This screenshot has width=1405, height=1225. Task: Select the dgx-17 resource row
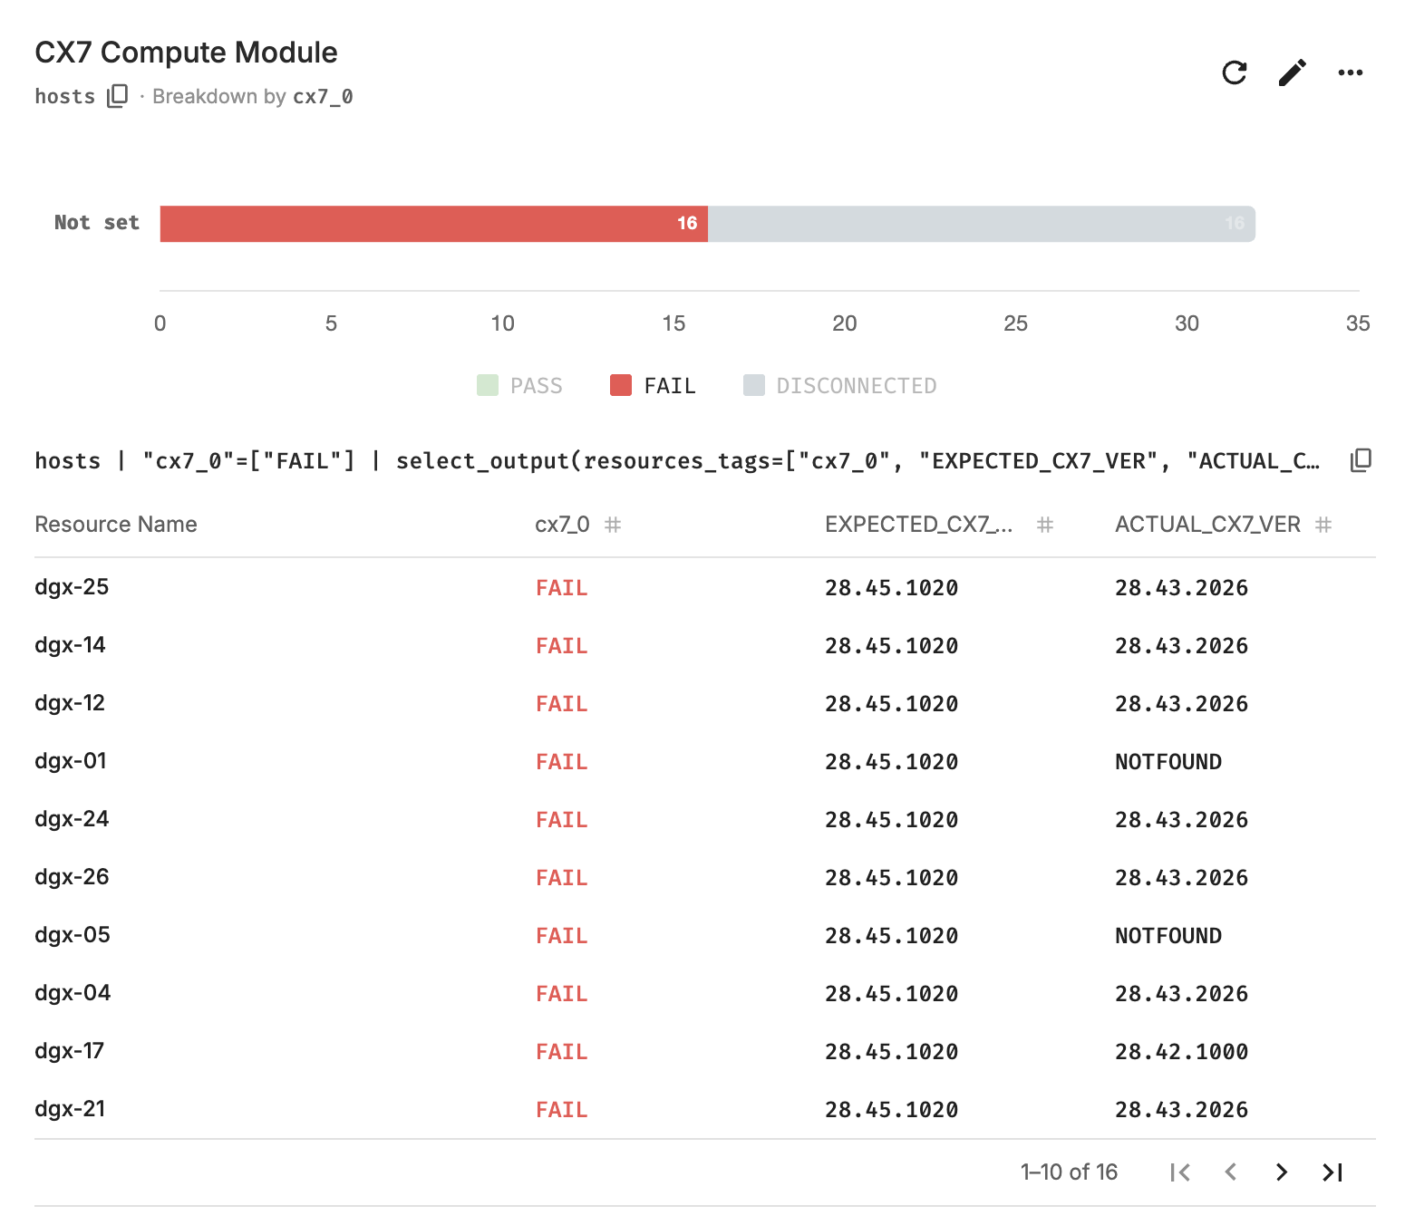point(705,1051)
